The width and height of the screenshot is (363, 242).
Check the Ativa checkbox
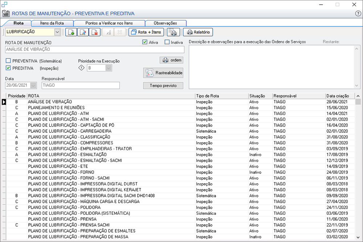coord(145,42)
